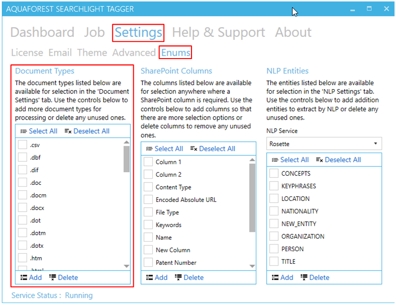This screenshot has width=396, height=305.
Task: Check the .docx document type checkbox
Action: pyautogui.click(x=22, y=208)
